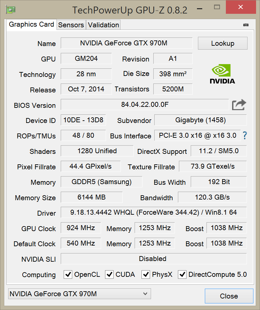260x310 pixels.
Task: Minimize the GPU-Z window
Action: 200,9
